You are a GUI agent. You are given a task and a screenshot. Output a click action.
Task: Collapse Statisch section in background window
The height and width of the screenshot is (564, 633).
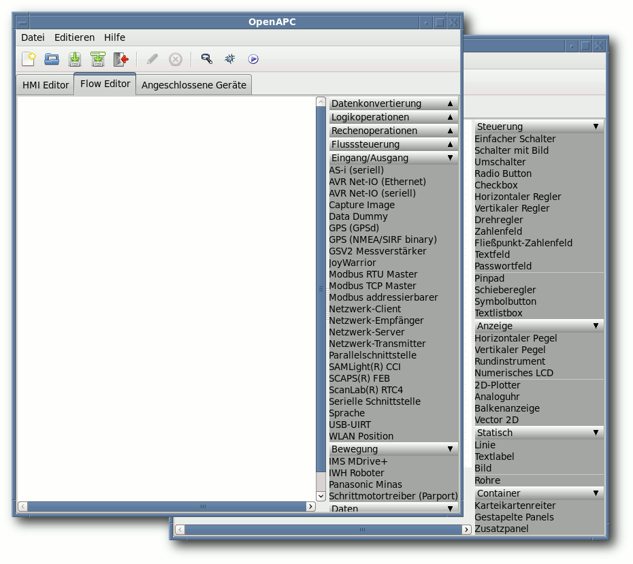pyautogui.click(x=539, y=433)
